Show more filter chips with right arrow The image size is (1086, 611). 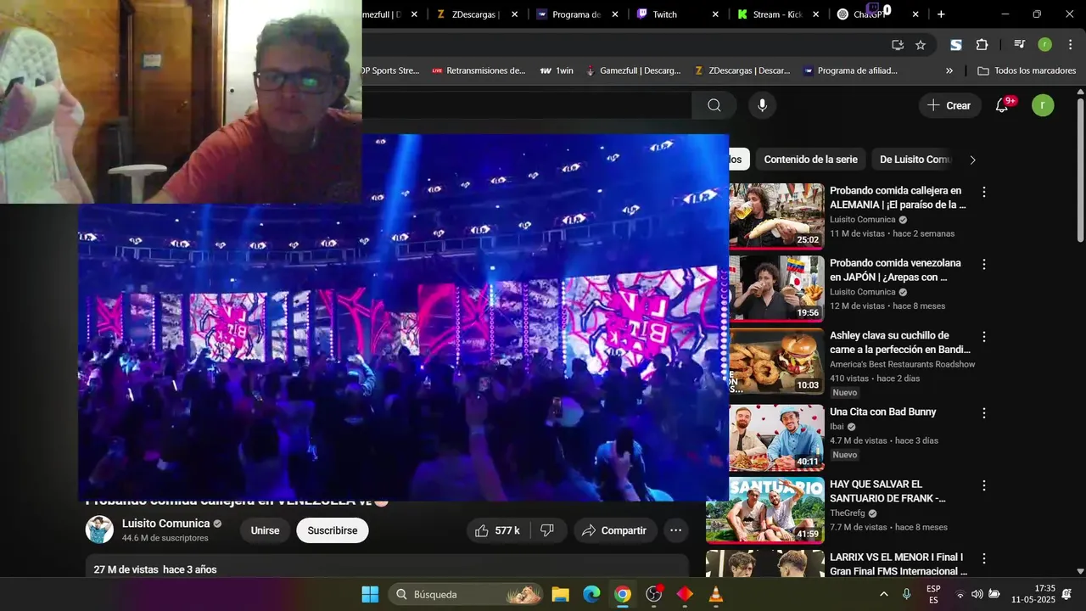coord(972,160)
